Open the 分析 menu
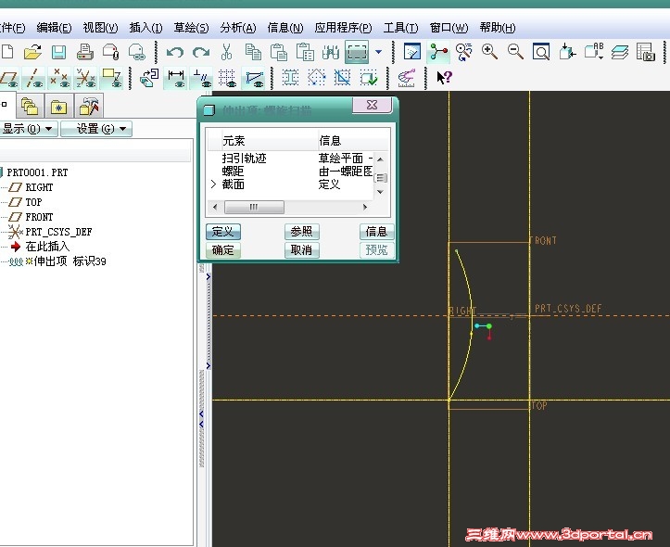Viewport: 670px width, 547px height. point(237,28)
